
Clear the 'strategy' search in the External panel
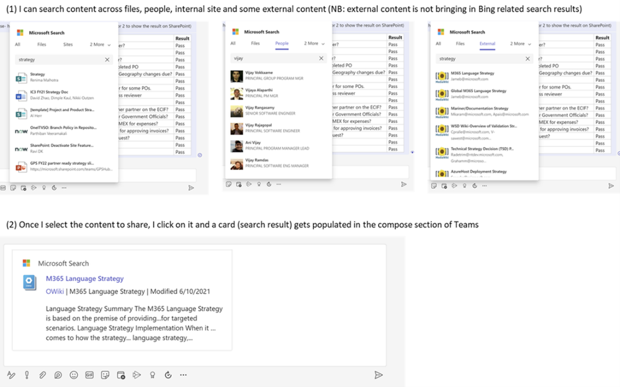tap(528, 58)
